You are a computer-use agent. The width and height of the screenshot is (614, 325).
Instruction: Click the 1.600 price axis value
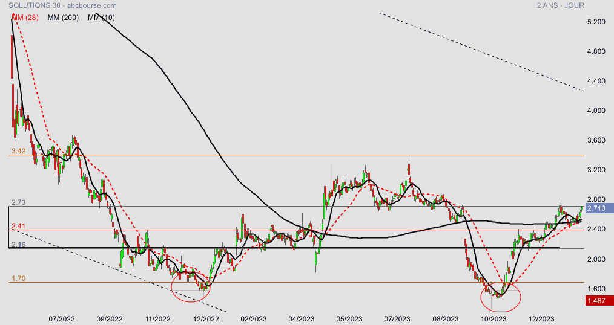pos(596,289)
